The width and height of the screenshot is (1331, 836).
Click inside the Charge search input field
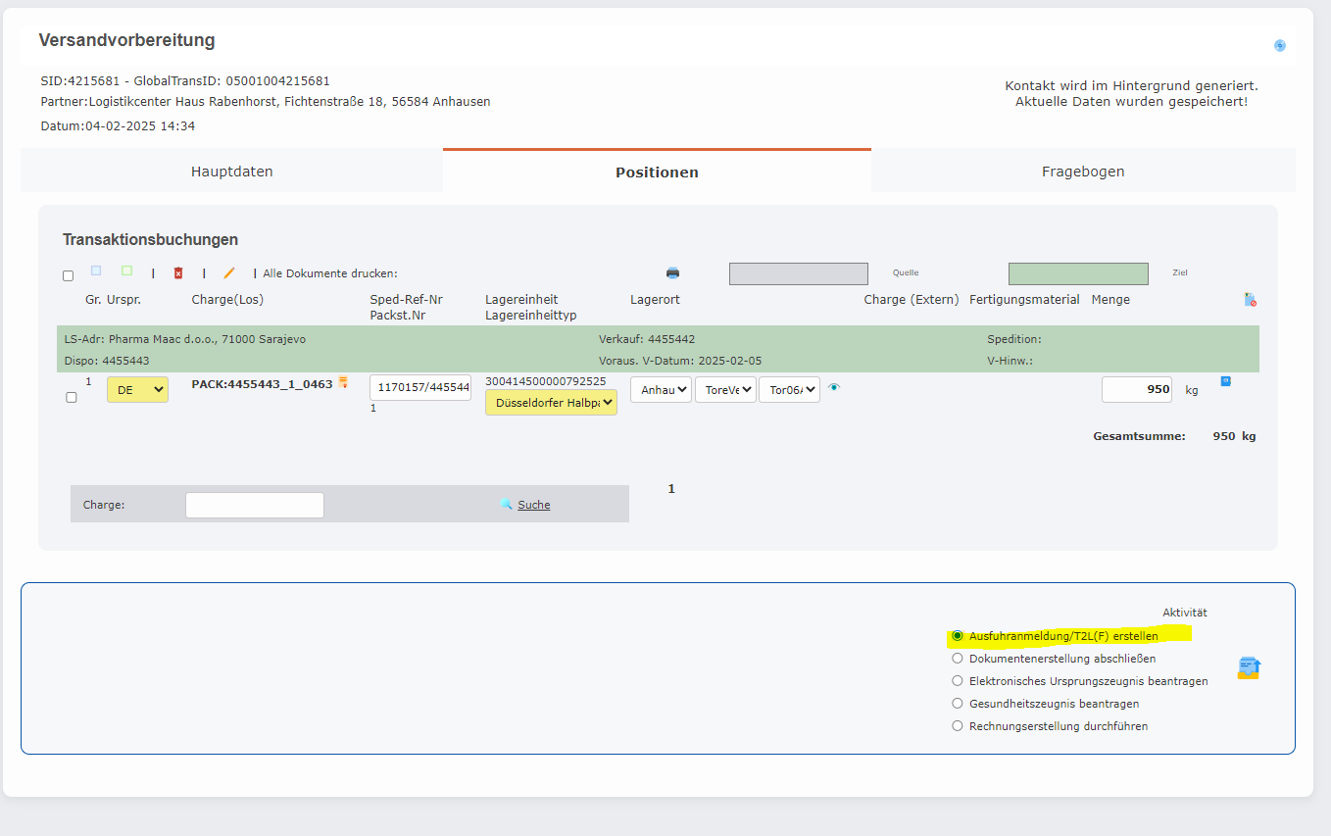pyautogui.click(x=254, y=504)
